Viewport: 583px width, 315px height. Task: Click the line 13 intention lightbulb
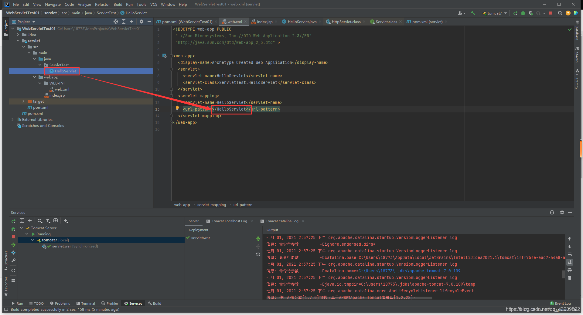177,108
